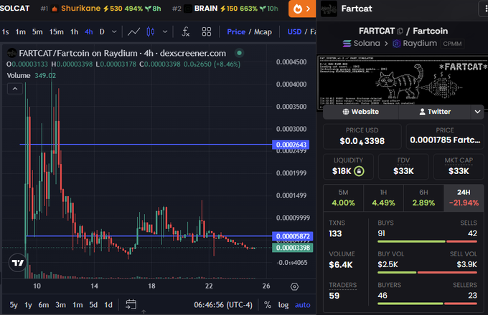
Task: Click the buyers vs sellers bar
Action: pos(427,304)
